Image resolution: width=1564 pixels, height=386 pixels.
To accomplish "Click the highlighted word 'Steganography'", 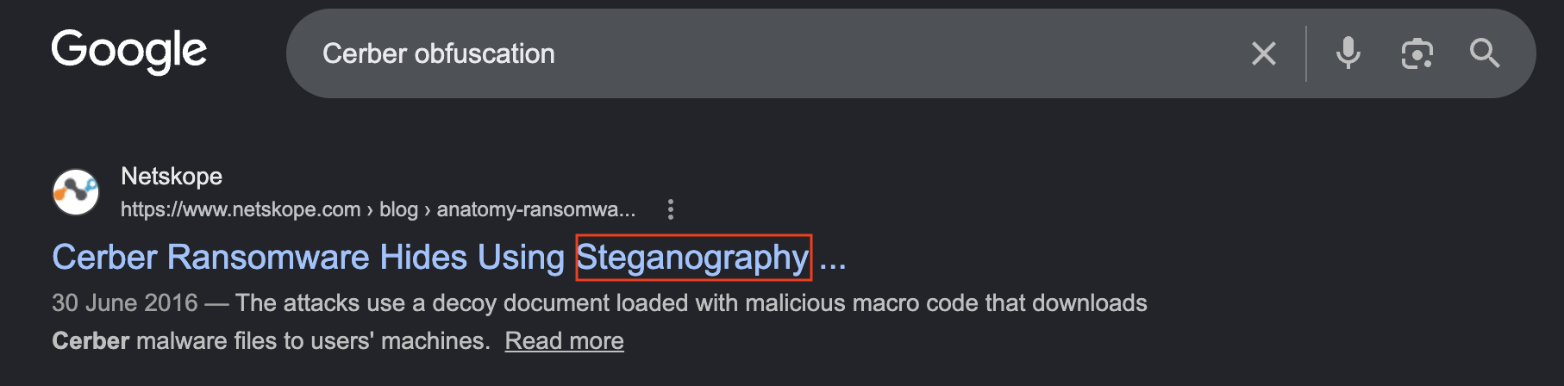I will click(x=693, y=258).
